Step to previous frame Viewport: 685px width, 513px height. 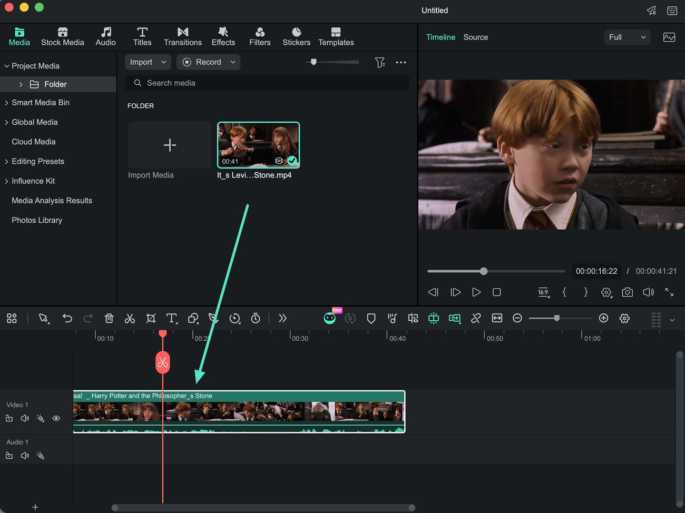click(433, 292)
